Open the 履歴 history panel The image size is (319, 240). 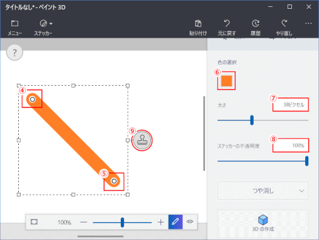255,28
